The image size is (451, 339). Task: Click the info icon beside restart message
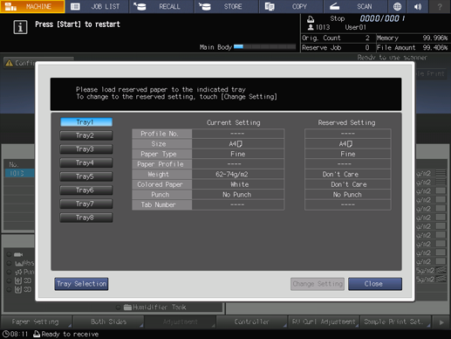(x=20, y=27)
